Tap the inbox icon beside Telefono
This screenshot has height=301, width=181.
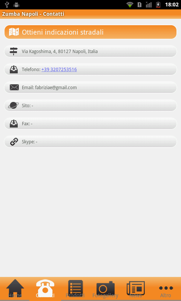point(14,70)
